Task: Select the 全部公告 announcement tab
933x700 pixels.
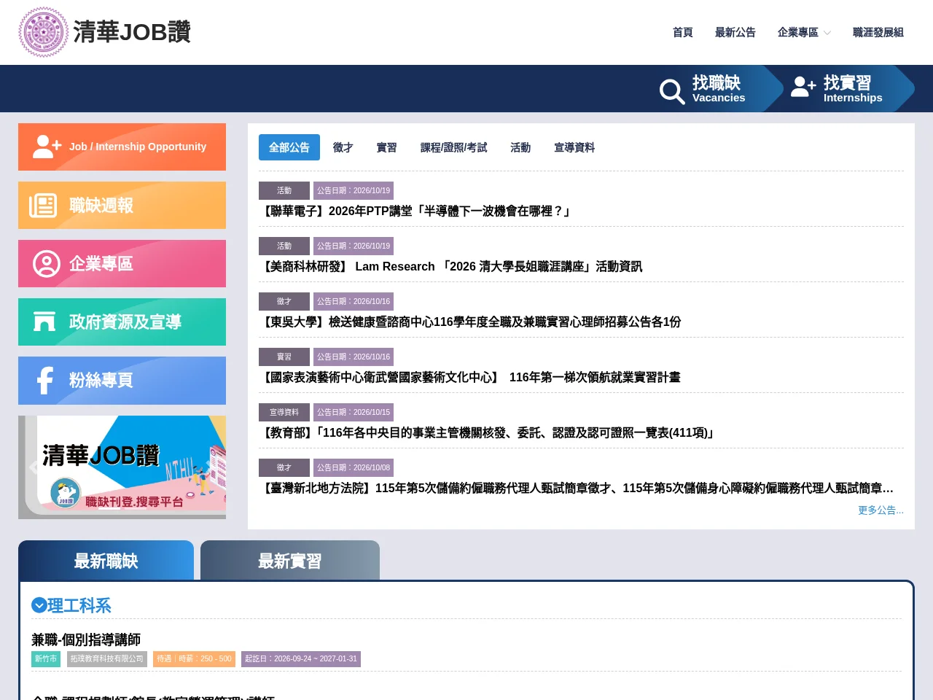Action: click(289, 147)
